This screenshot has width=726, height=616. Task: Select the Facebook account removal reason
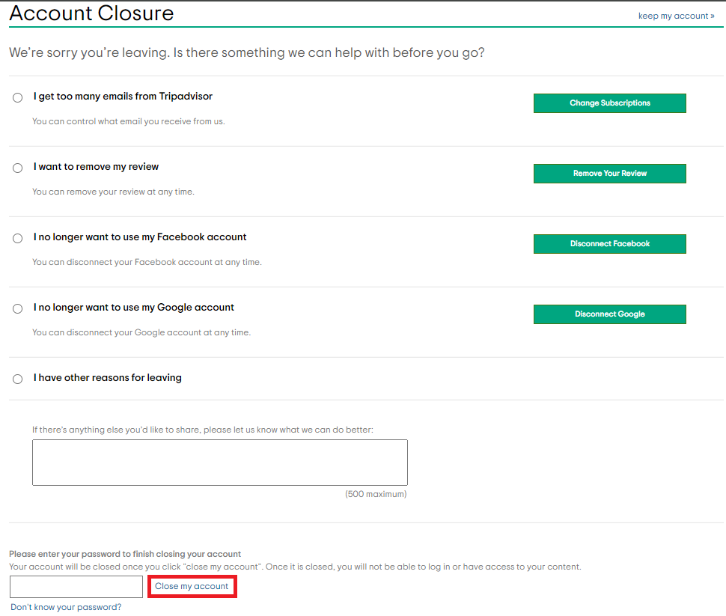coord(17,238)
